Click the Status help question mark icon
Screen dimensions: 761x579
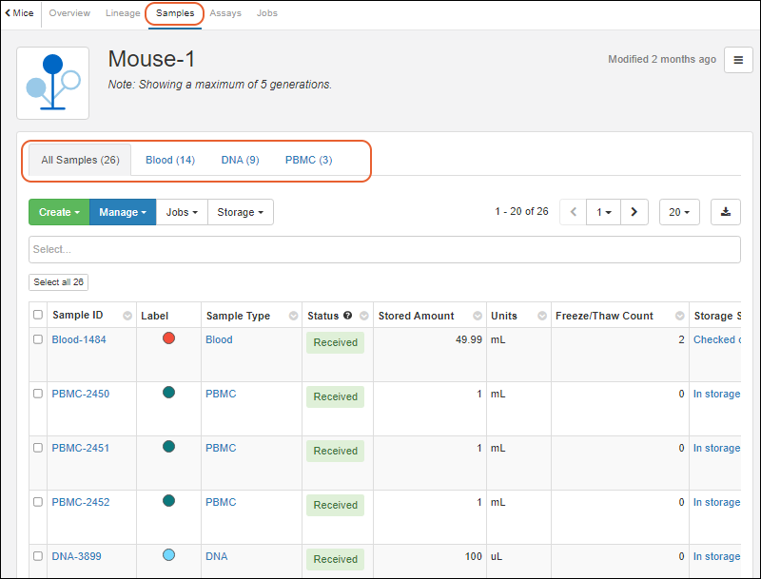tap(348, 316)
